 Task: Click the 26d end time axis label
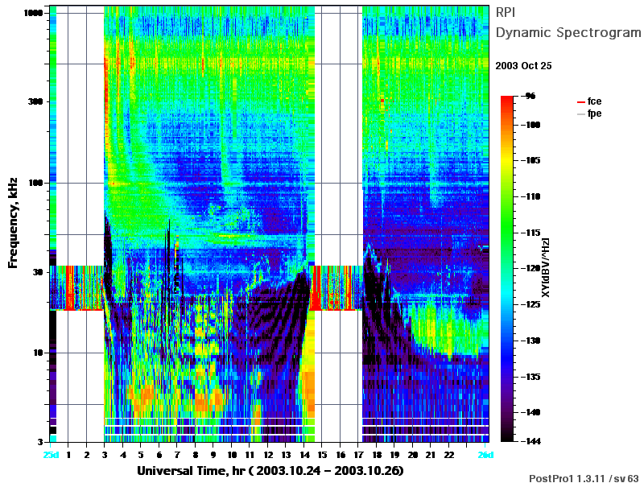[485, 455]
